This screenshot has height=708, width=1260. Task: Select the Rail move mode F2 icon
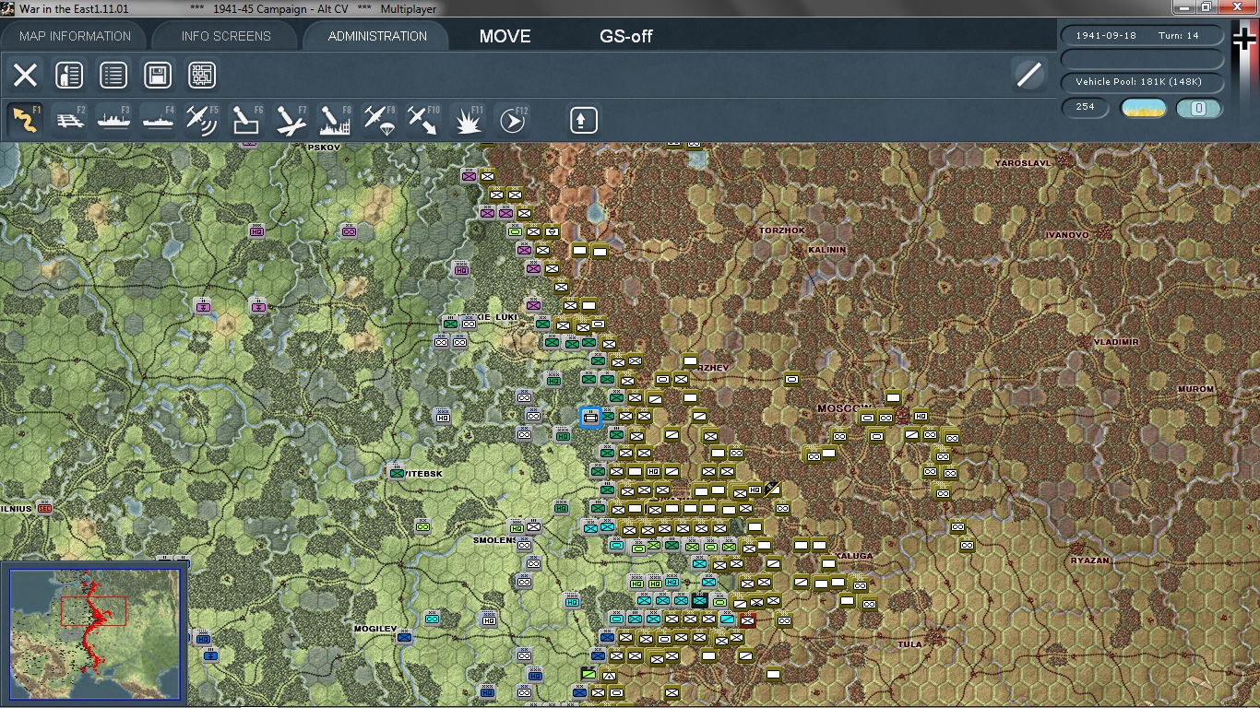[x=70, y=120]
